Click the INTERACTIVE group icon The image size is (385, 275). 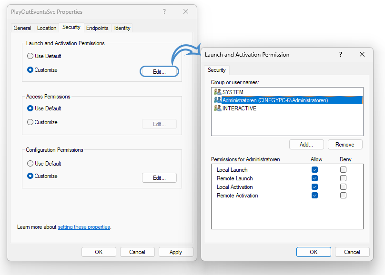217,108
